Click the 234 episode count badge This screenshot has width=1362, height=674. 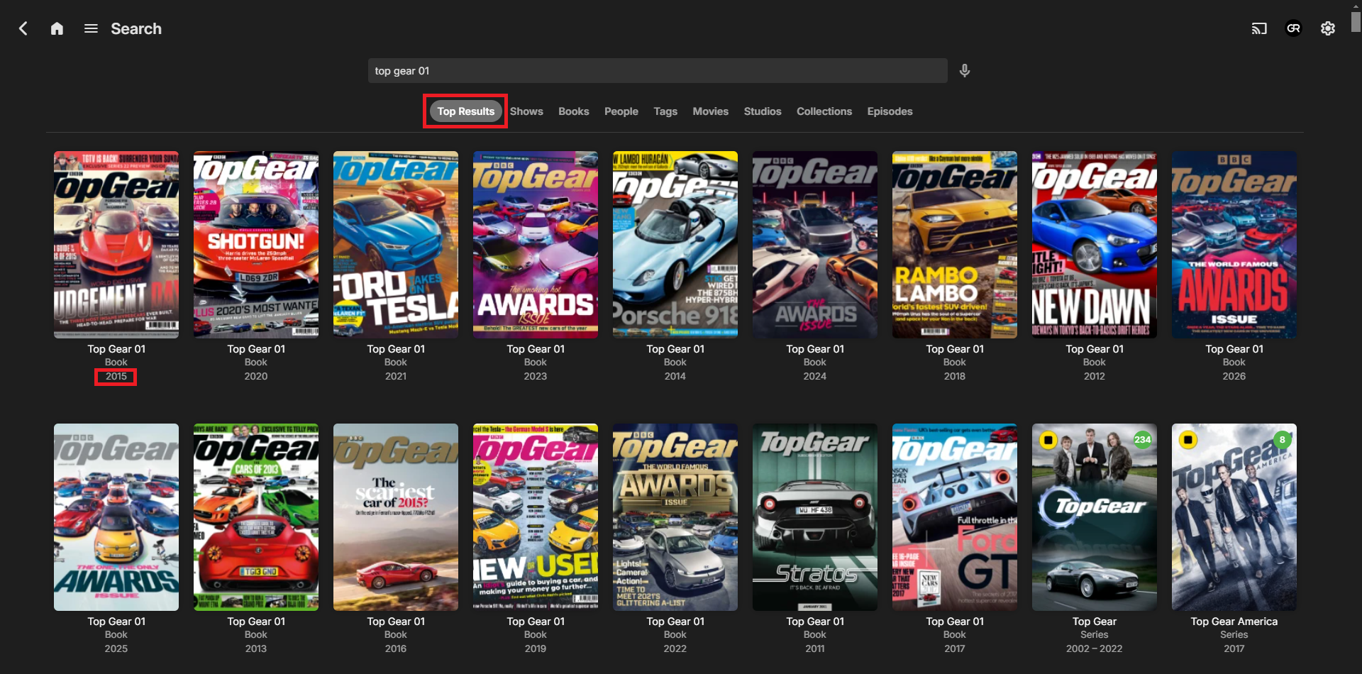point(1142,439)
